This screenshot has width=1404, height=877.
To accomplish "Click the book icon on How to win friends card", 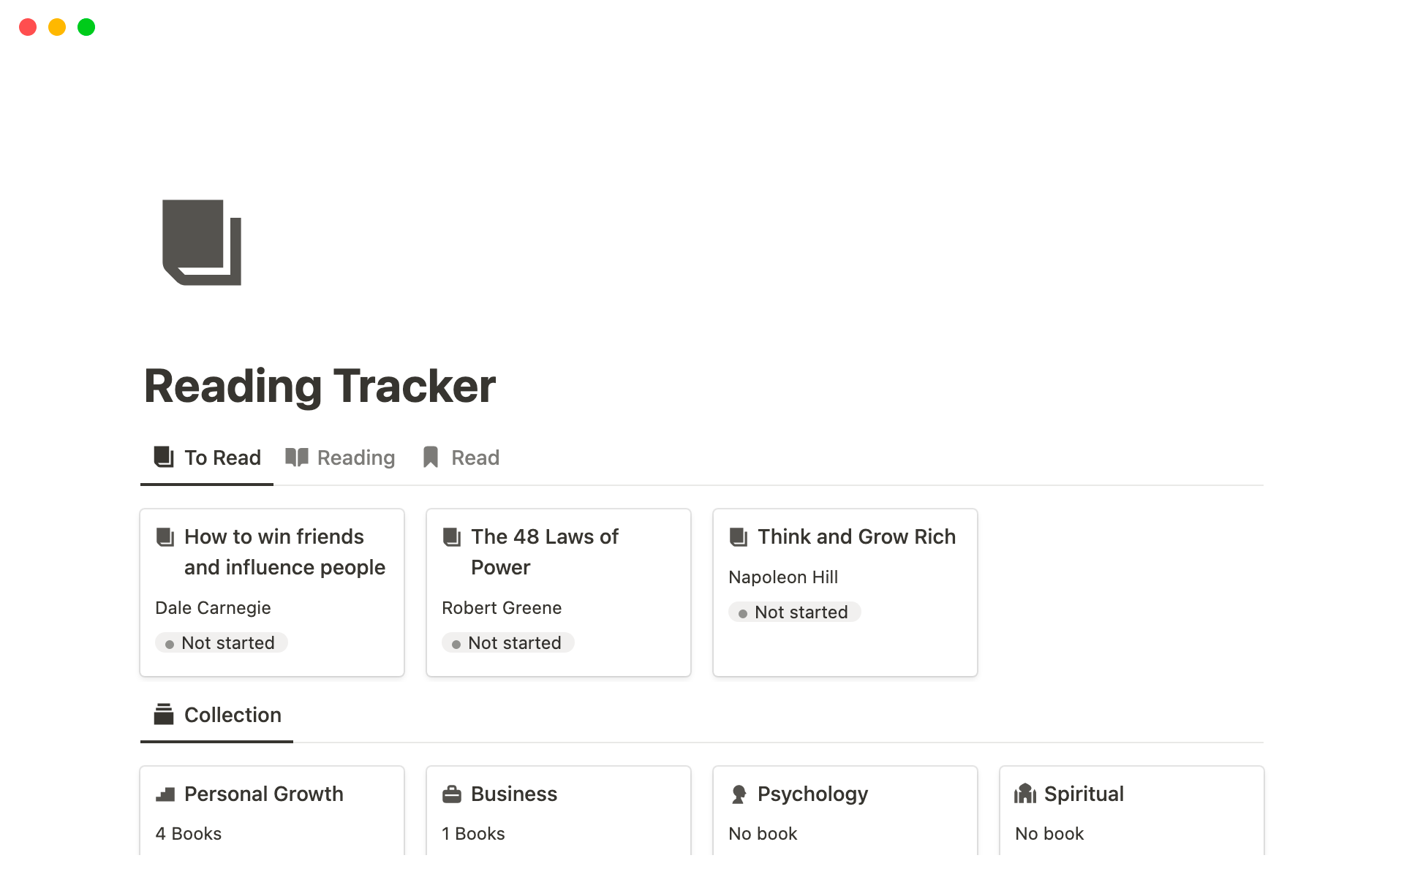I will coord(165,537).
